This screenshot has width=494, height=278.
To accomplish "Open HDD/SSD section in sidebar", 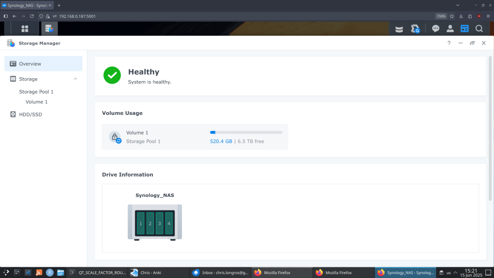I will click(31, 114).
